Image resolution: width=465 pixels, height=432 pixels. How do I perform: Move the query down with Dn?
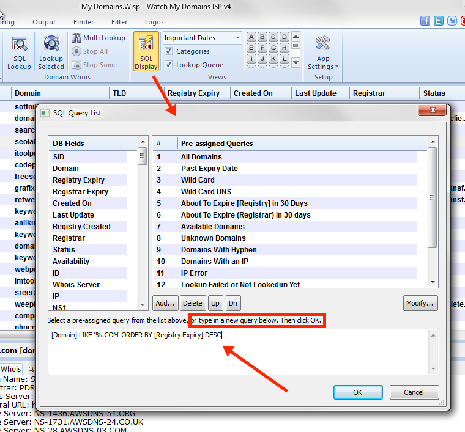[233, 303]
